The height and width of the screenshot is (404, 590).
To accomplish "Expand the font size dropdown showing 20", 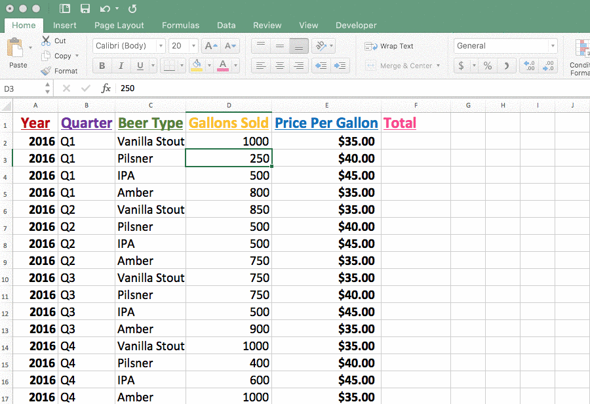I will click(x=193, y=46).
